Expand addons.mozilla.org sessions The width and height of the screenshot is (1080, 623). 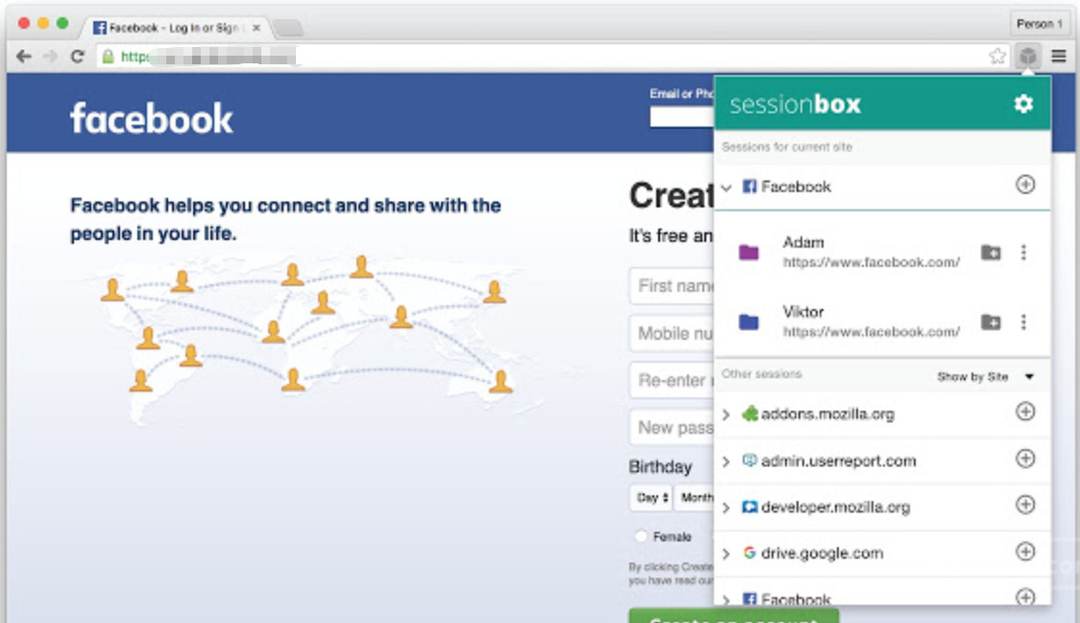coord(726,415)
